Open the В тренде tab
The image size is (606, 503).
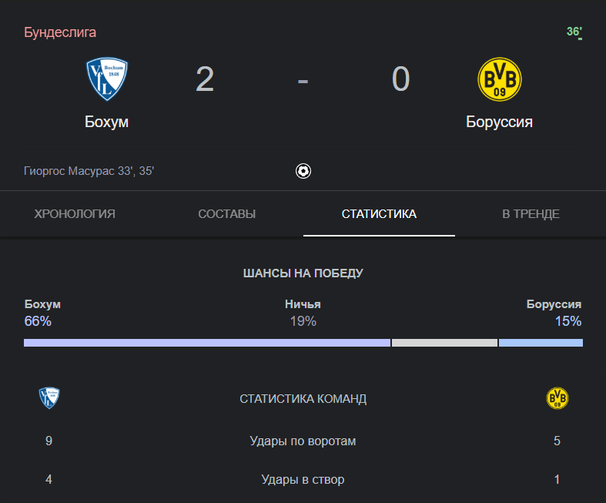pos(531,214)
